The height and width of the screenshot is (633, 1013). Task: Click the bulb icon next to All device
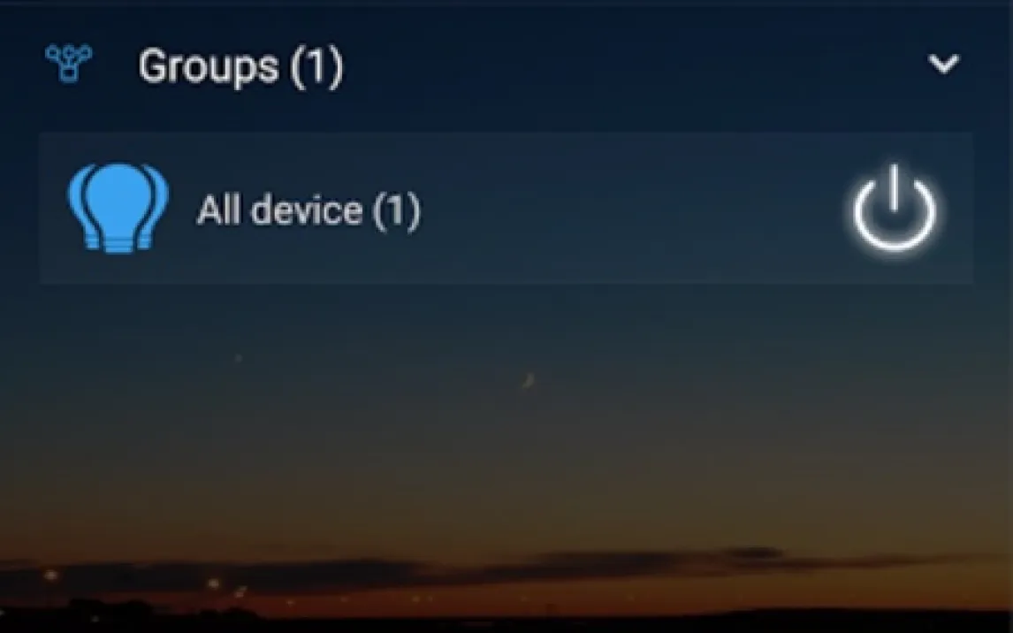118,208
